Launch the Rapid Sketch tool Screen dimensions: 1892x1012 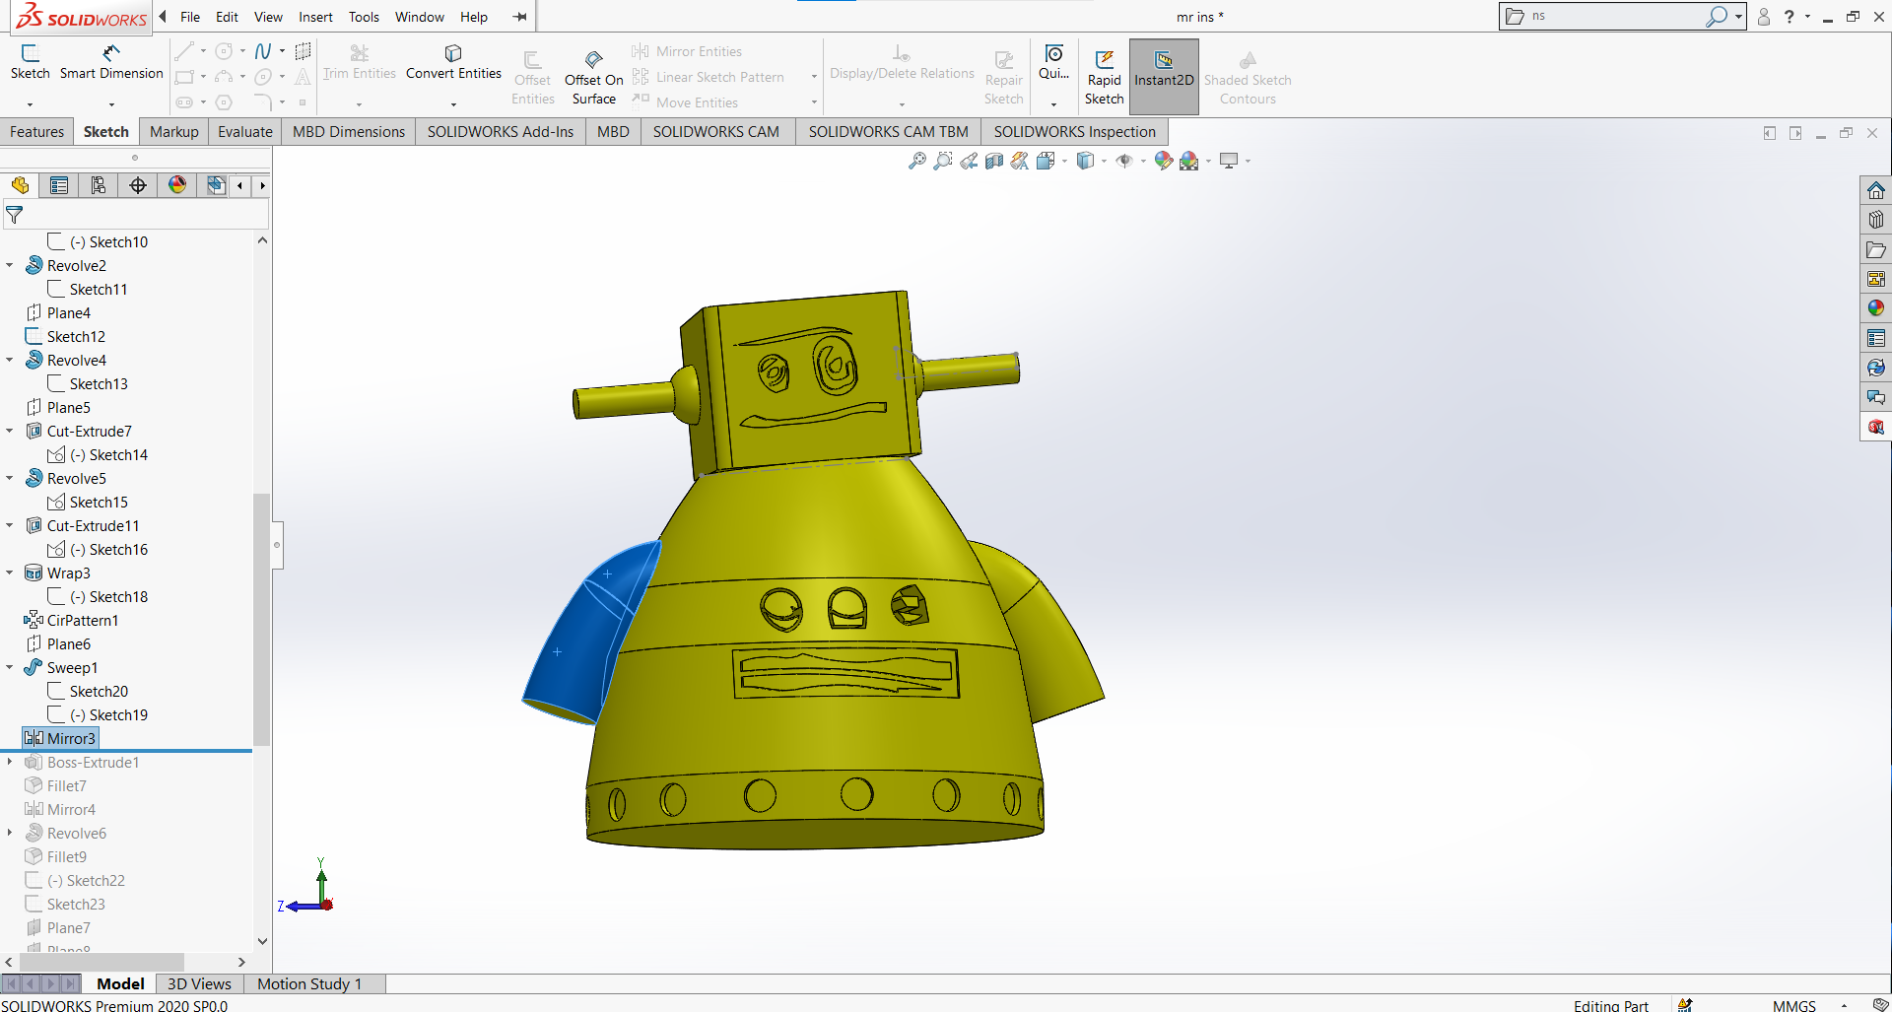pyautogui.click(x=1104, y=77)
